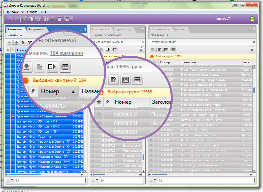Click the trash icon in Группы объявлений panel
263x192 pixels.
[141, 49]
